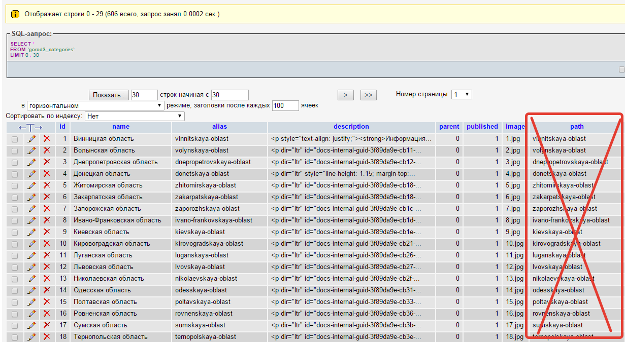Edit the Львовская область row
The width and height of the screenshot is (625, 342).
tap(31, 267)
